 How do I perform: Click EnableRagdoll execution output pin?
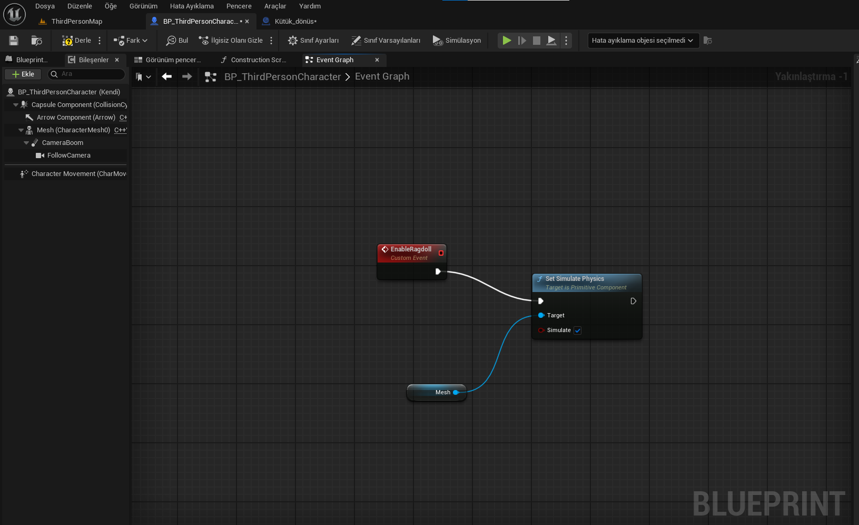tap(438, 271)
